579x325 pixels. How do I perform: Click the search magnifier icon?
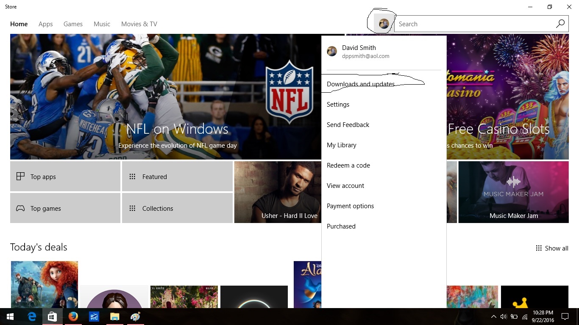tap(560, 24)
